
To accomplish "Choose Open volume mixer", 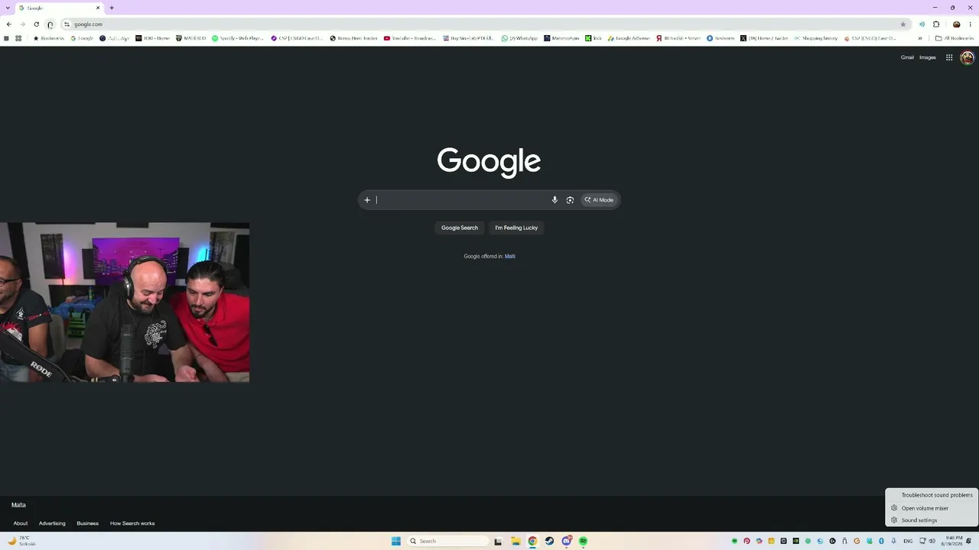I will (932, 508).
